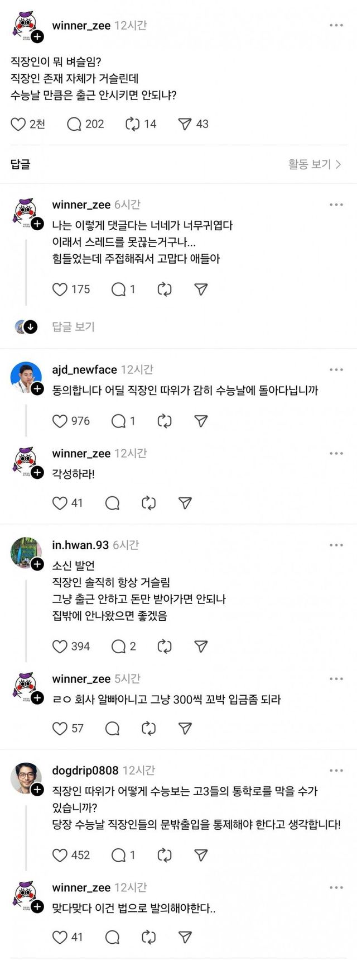Viewport: 357px width, 960px height.
Task: Open 활동 보기 activity view
Action: (x=314, y=164)
